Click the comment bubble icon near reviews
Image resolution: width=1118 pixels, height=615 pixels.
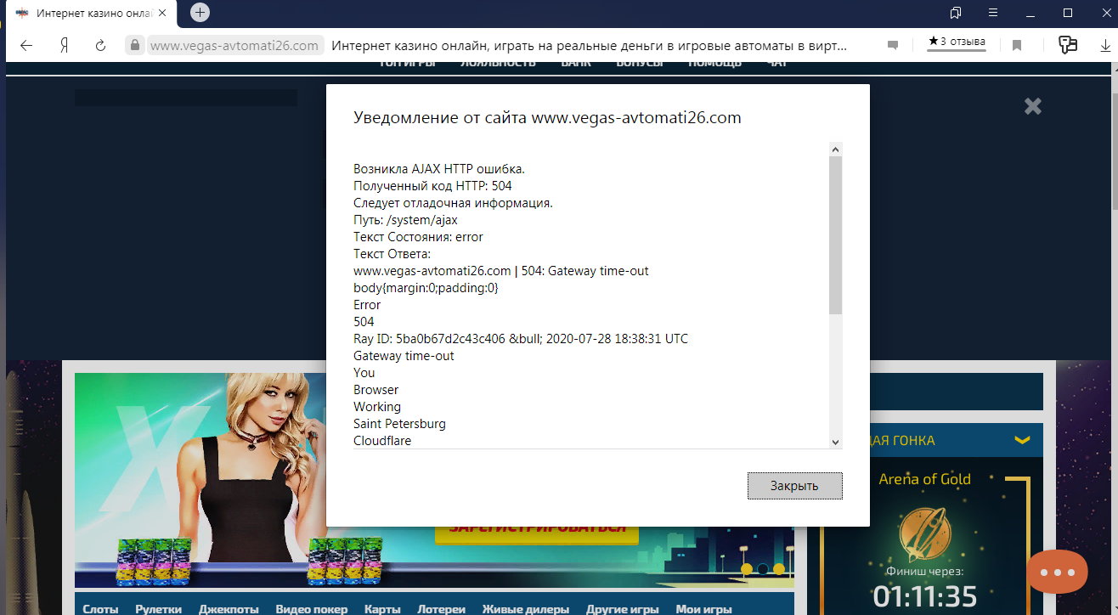[892, 46]
